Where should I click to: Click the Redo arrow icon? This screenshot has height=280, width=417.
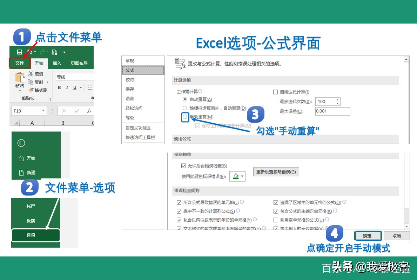coord(42,52)
